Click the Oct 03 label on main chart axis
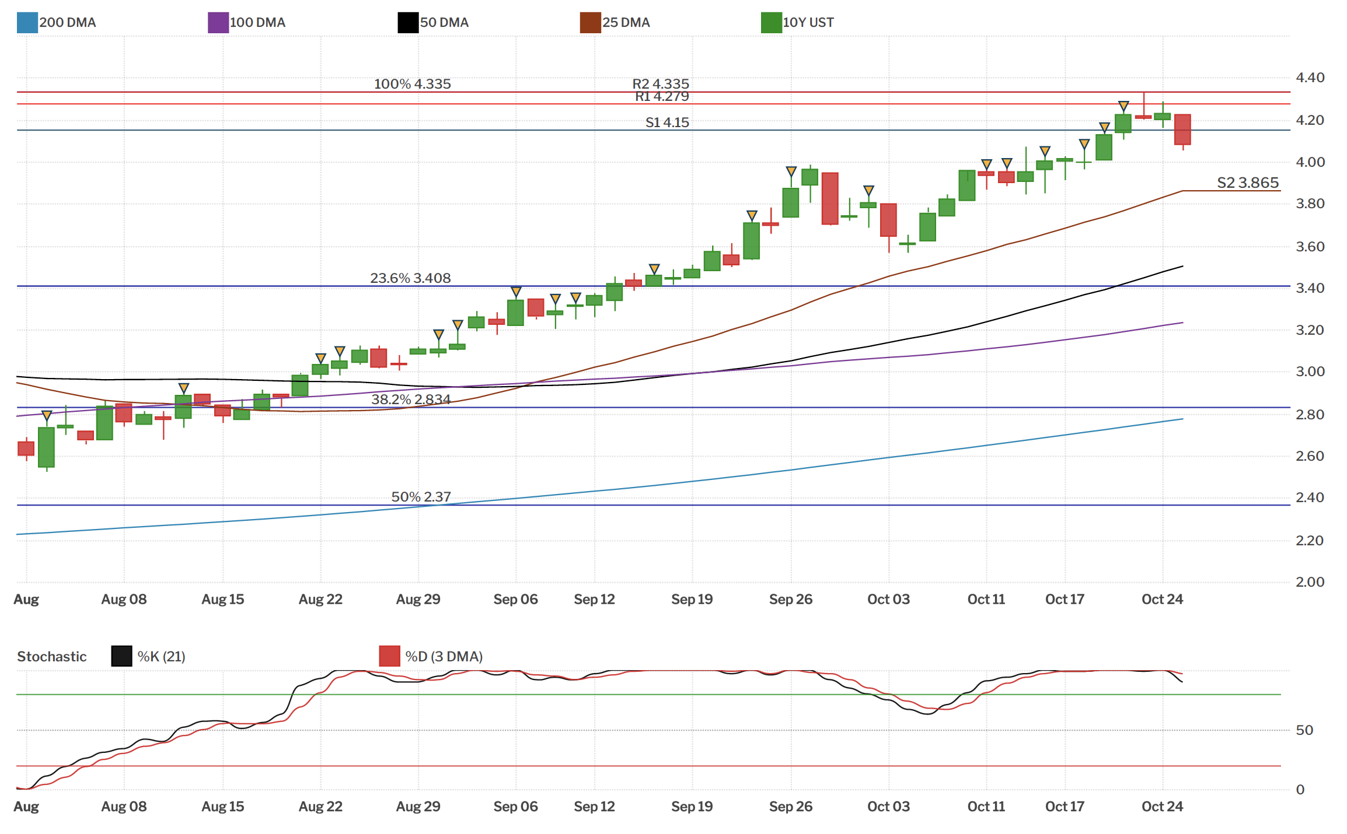Screen dimensions: 1347x834 click(888, 600)
